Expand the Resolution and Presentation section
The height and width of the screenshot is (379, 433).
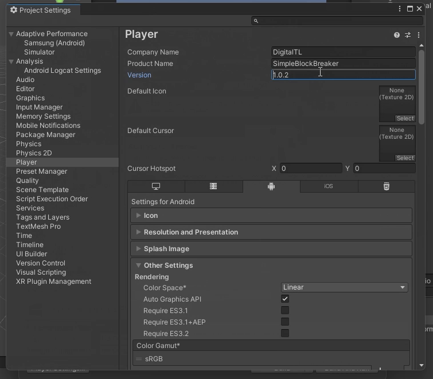[x=191, y=232]
